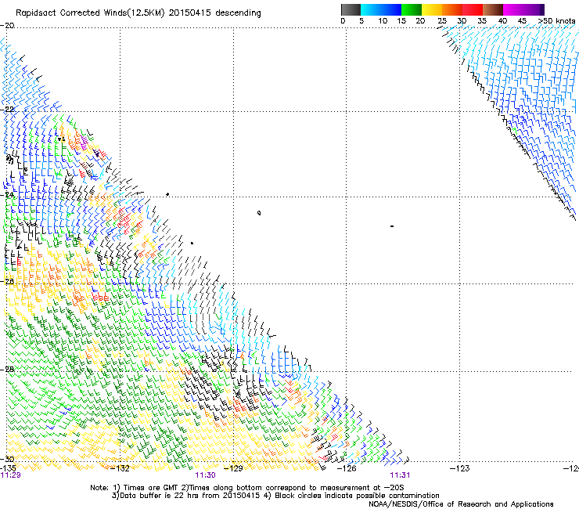Click the purple '11:30' time marker
Viewport: 579px width, 509px height.
[205, 475]
